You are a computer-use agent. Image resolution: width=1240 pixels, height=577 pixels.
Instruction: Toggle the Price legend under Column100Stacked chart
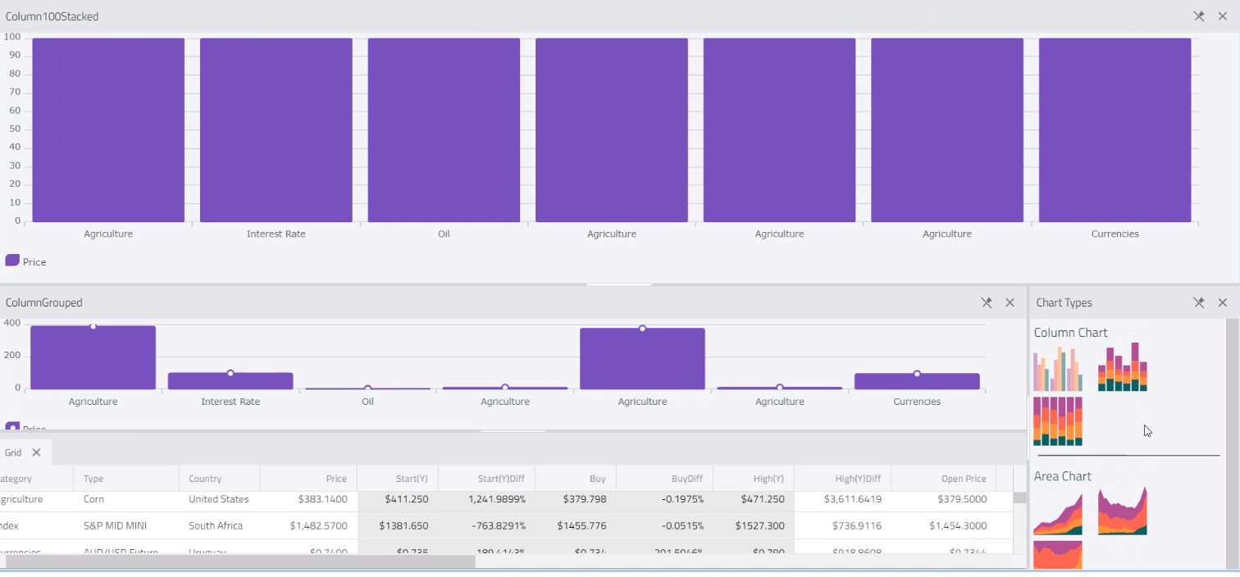tap(27, 261)
